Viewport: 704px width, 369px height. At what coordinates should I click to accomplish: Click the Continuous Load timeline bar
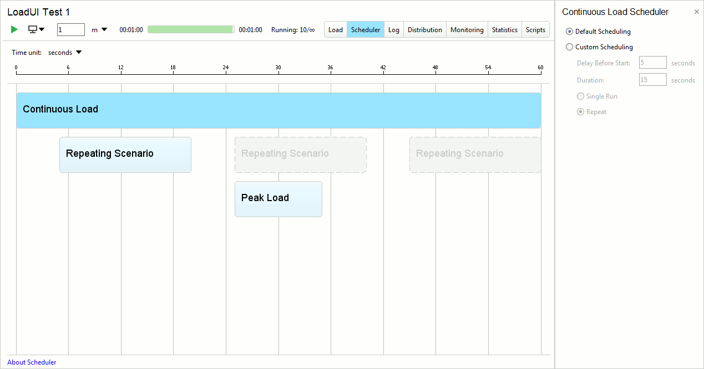click(278, 110)
